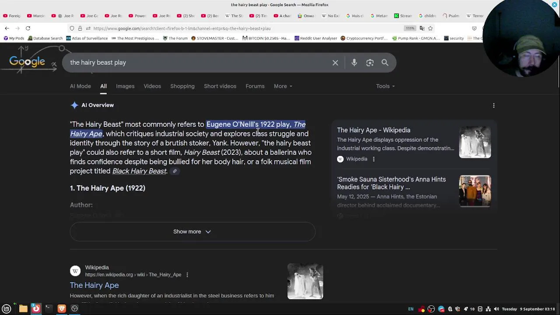Select the All results tab
560x315 pixels.
click(x=103, y=86)
